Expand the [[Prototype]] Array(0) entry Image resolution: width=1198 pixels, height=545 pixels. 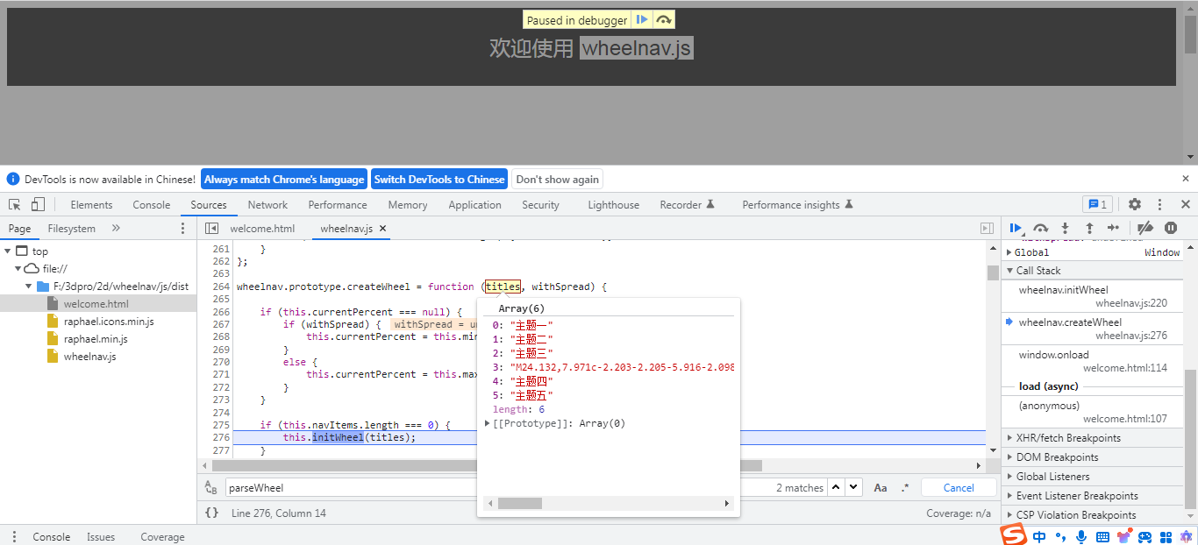coord(488,423)
